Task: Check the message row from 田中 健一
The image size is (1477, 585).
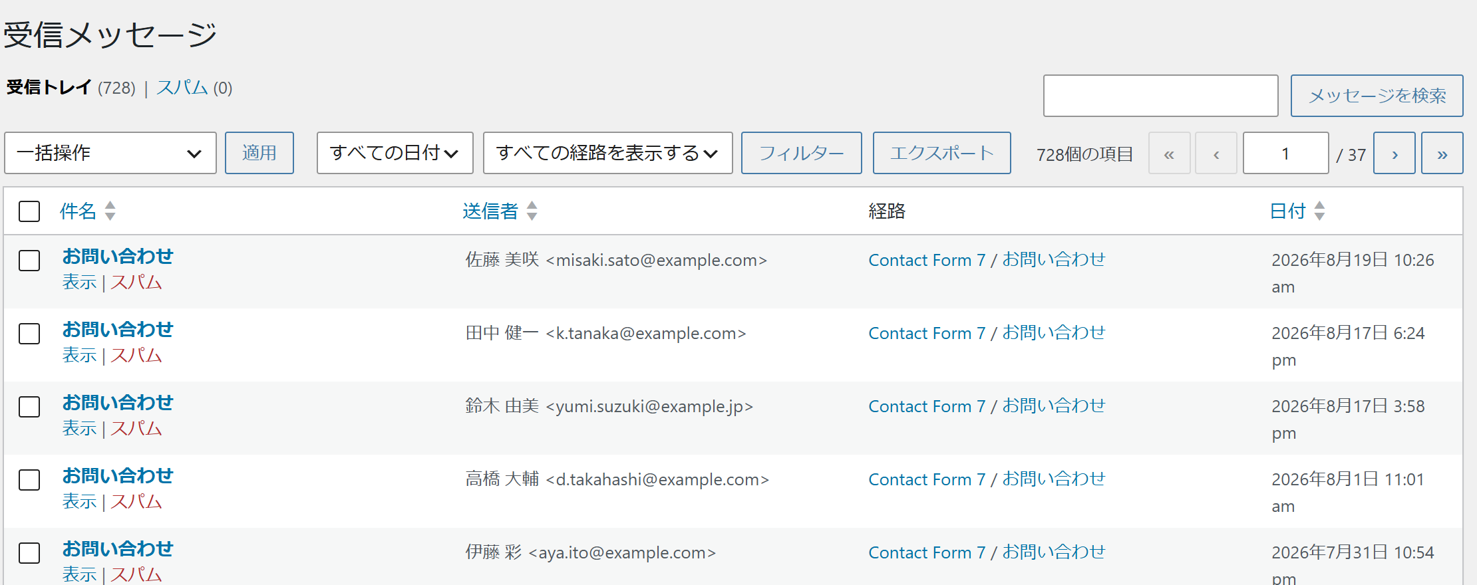Action: click(29, 334)
